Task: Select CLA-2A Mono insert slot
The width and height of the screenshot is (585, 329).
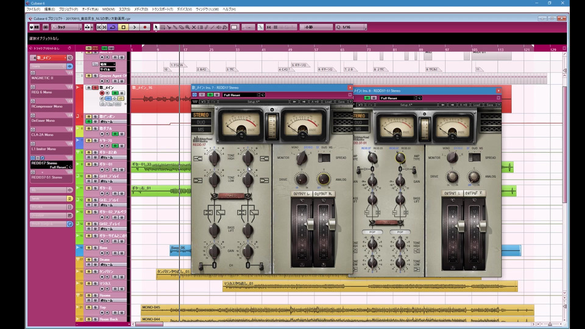Action: click(51, 135)
